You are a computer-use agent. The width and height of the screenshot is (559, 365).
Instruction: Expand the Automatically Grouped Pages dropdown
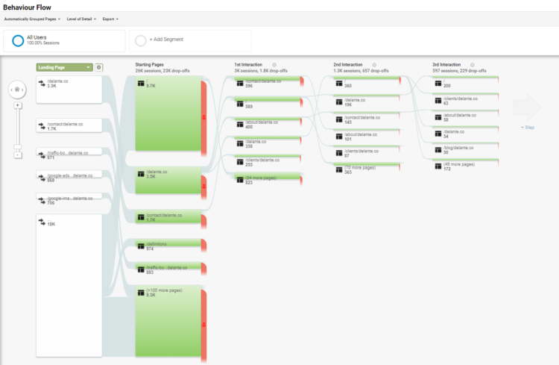point(31,19)
